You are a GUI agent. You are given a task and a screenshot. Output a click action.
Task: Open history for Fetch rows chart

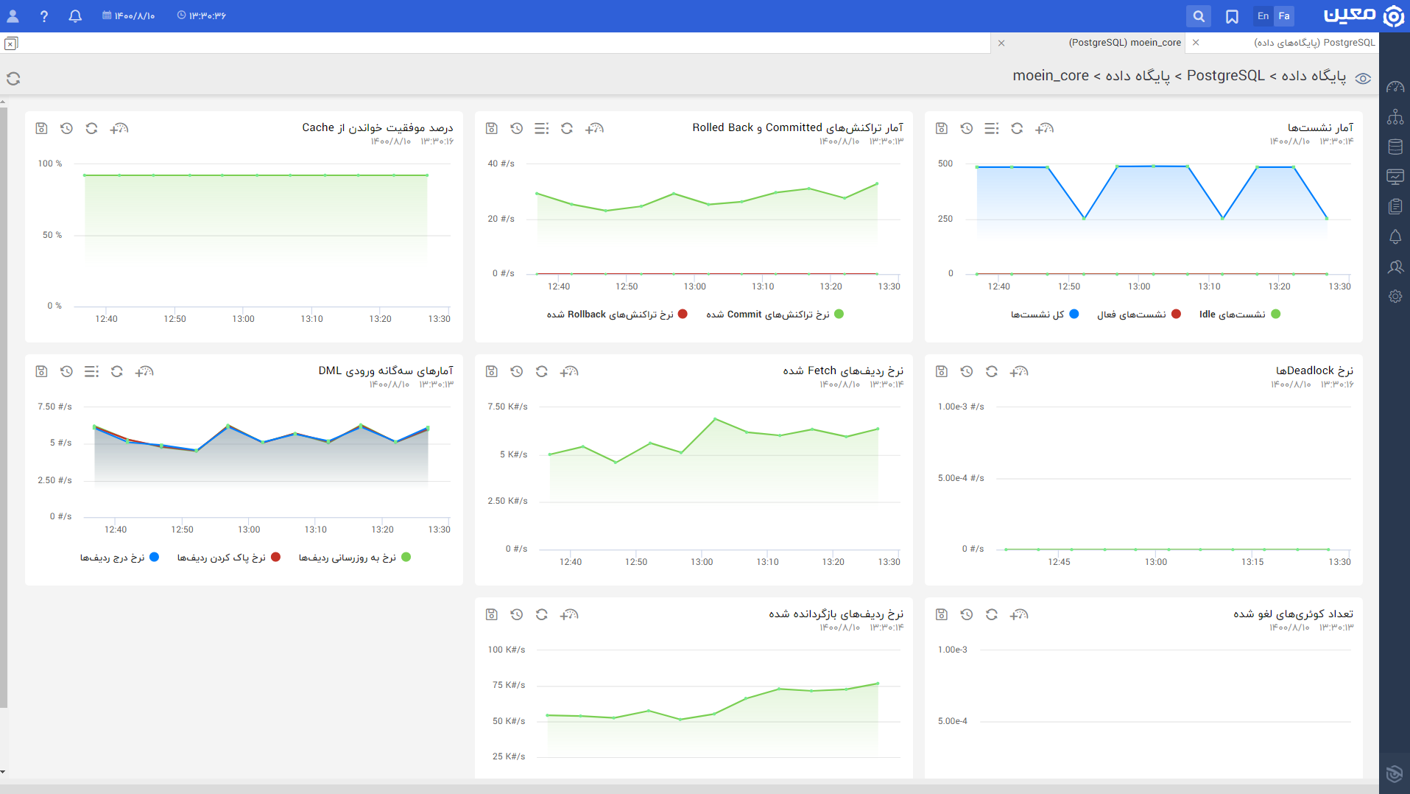(x=517, y=371)
